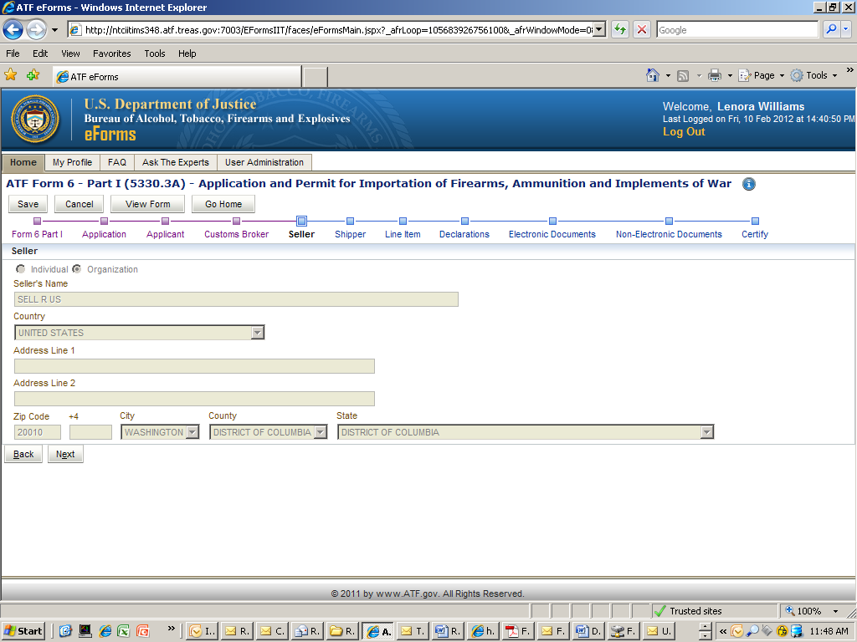Click the Seller step marker in progress train
Image resolution: width=857 pixels, height=642 pixels.
301,221
